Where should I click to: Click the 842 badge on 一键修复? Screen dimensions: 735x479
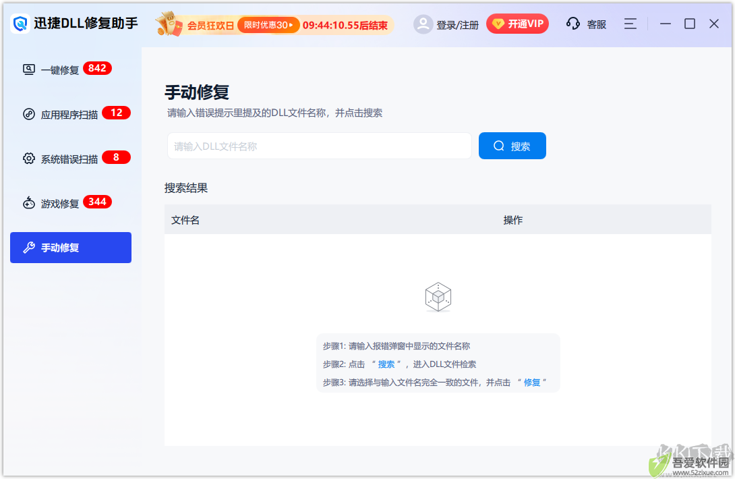pyautogui.click(x=98, y=68)
